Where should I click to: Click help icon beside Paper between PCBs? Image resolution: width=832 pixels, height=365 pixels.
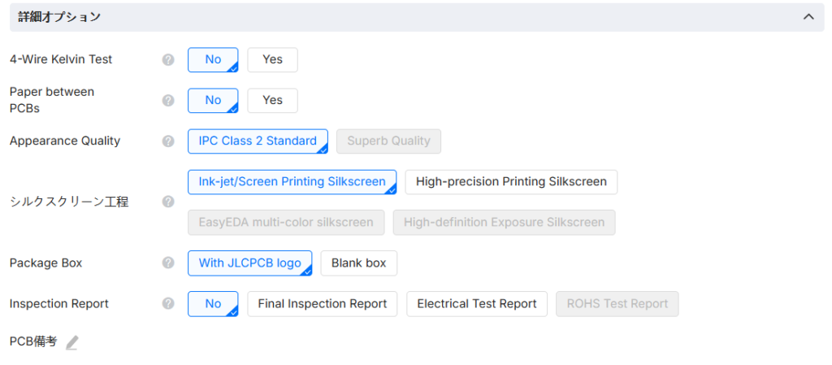click(x=168, y=100)
